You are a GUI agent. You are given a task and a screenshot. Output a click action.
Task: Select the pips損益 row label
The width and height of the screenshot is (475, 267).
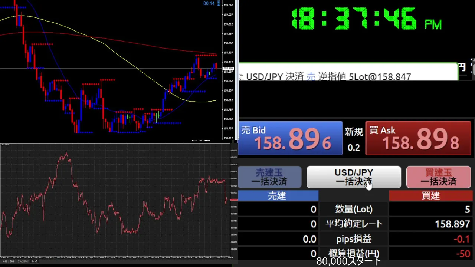pyautogui.click(x=354, y=239)
